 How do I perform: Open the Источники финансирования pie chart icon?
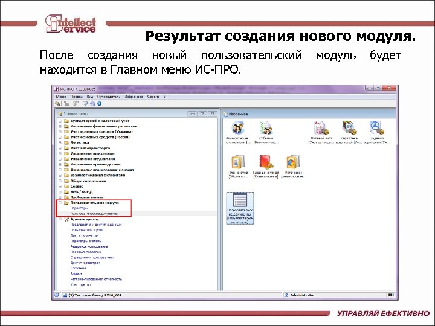pos(293,162)
